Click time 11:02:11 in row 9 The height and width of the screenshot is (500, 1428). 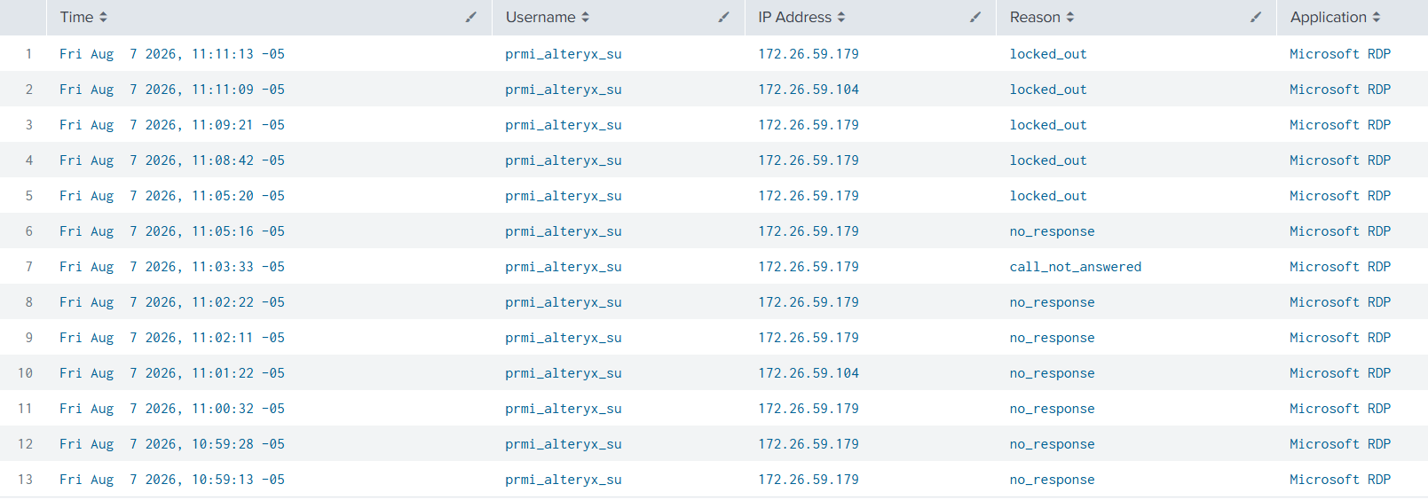(x=172, y=338)
